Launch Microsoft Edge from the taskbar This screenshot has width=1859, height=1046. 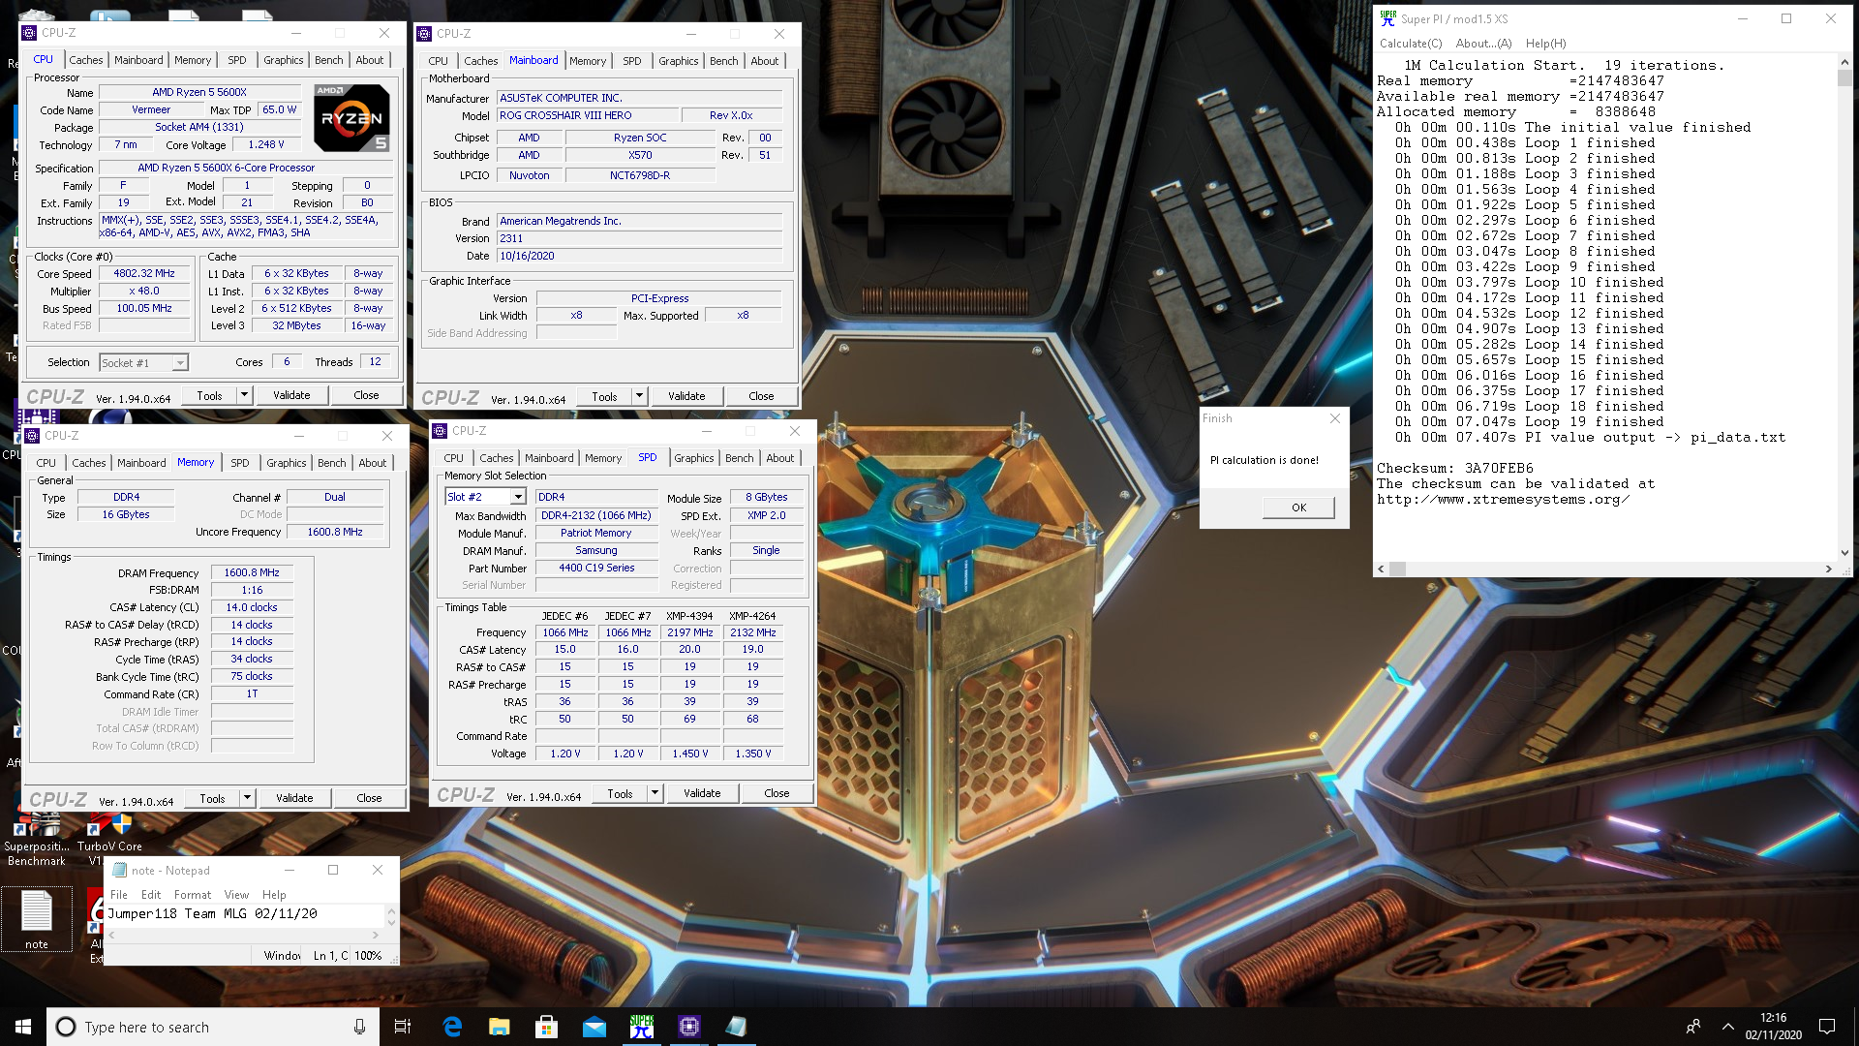[452, 1027]
